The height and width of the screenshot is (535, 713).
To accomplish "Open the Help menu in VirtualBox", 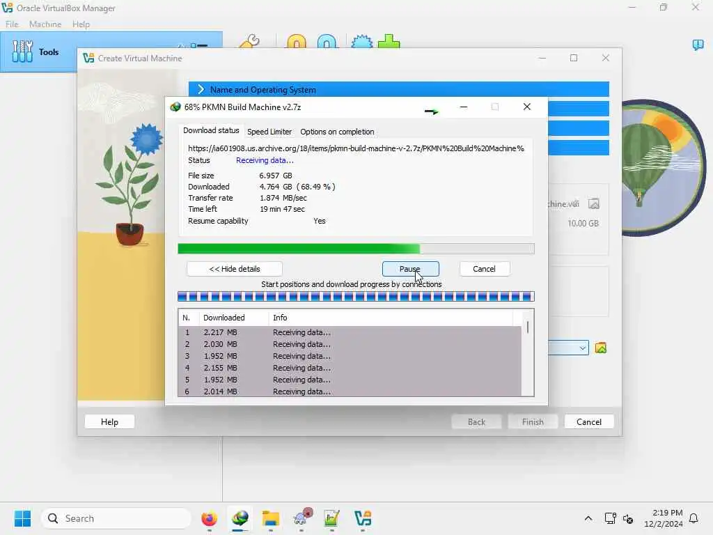I will [x=81, y=24].
